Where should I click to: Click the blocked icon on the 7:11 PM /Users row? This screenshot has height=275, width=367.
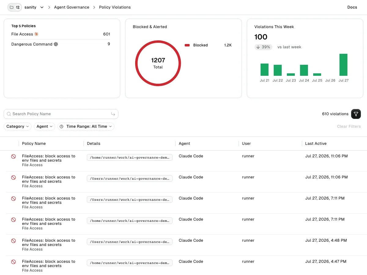tap(13, 198)
